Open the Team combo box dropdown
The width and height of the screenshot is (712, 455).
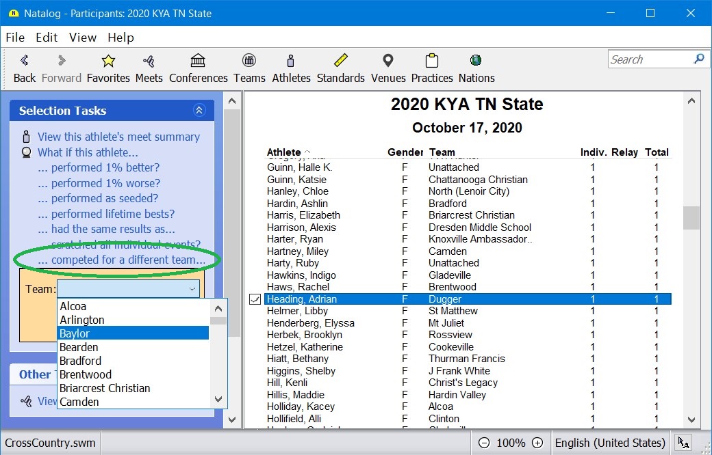(192, 290)
